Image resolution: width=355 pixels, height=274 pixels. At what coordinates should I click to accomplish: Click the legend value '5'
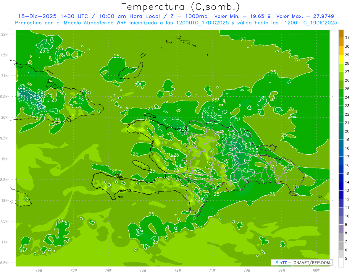click(x=346, y=258)
